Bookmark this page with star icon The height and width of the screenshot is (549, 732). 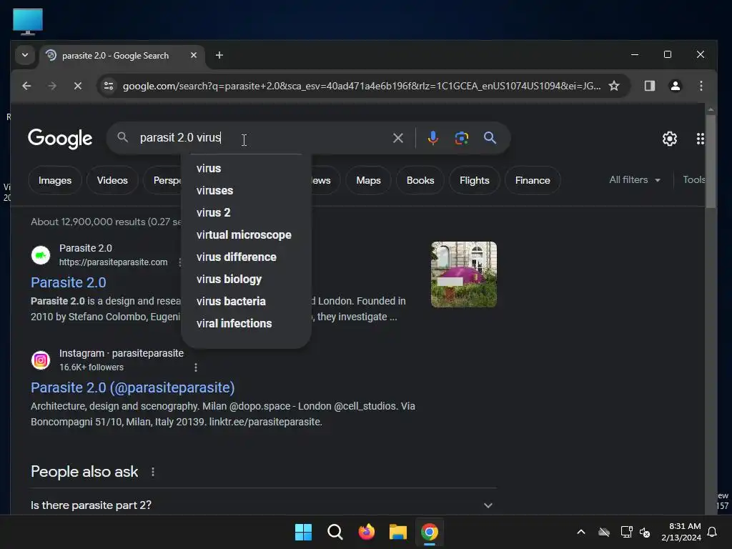(x=614, y=86)
